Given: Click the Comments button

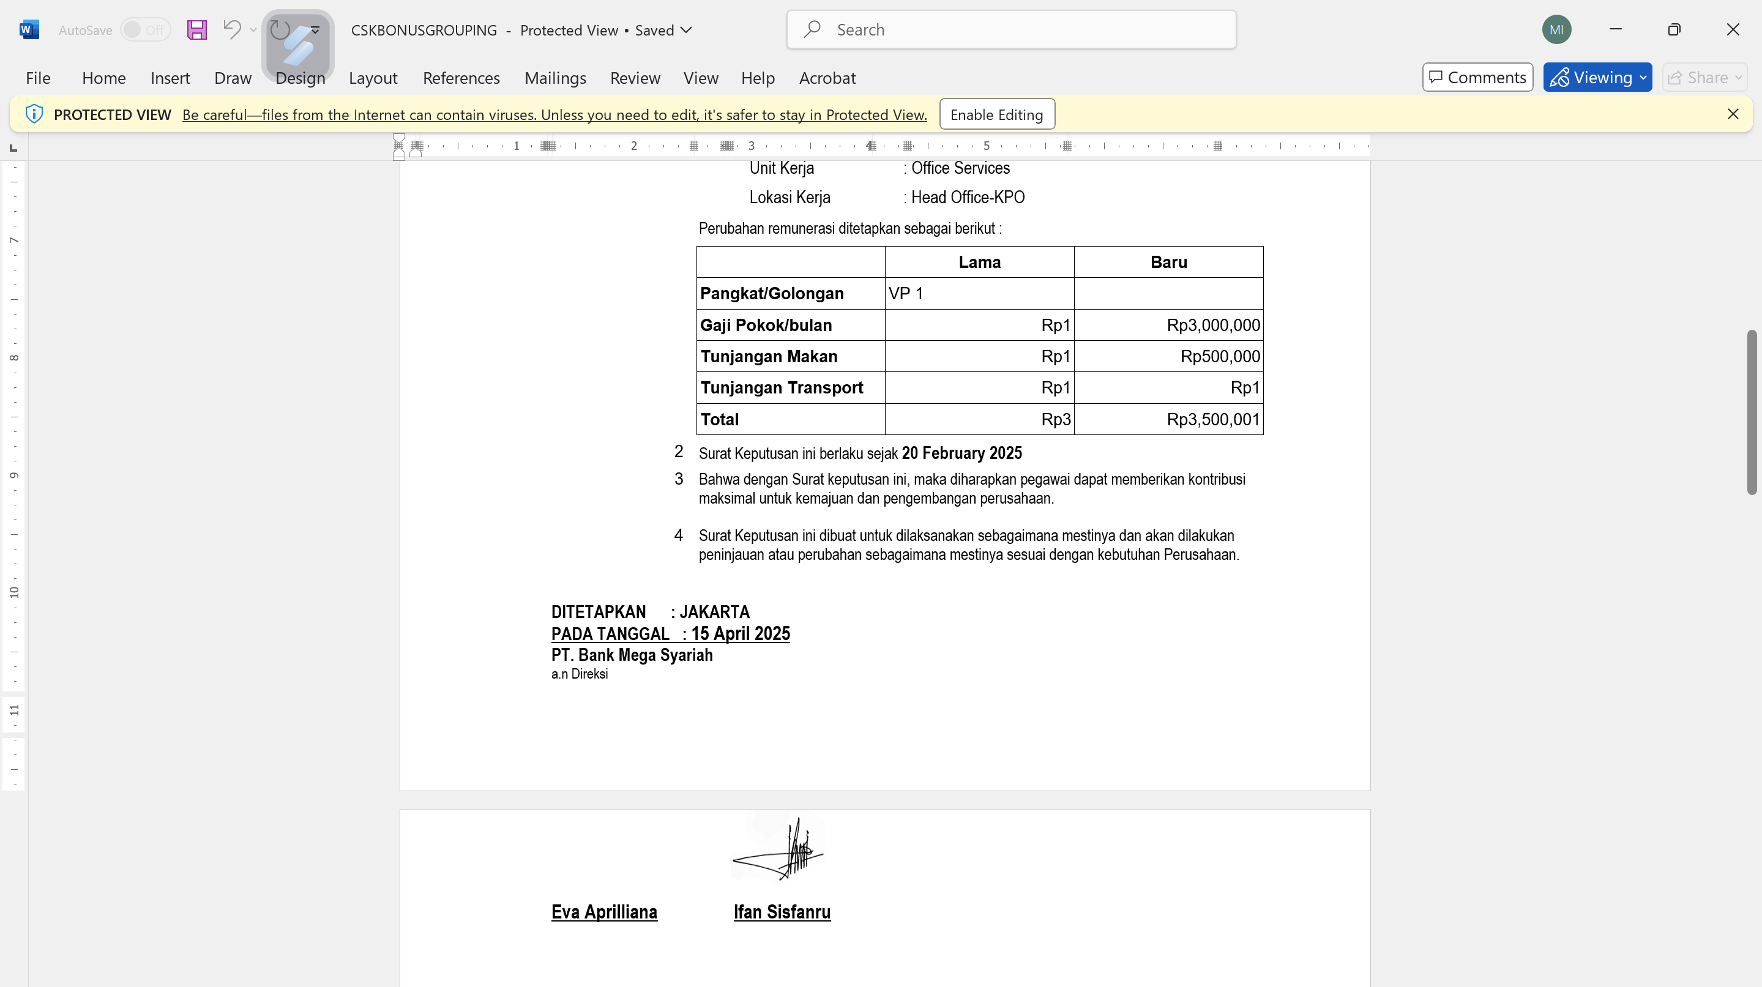Looking at the screenshot, I should (x=1477, y=77).
